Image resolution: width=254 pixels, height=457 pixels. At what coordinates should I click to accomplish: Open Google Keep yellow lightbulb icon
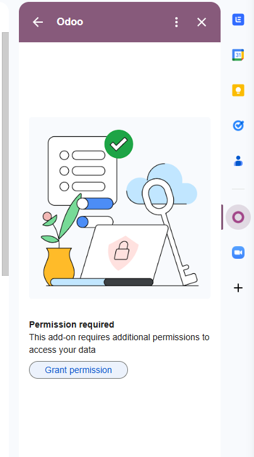click(238, 90)
